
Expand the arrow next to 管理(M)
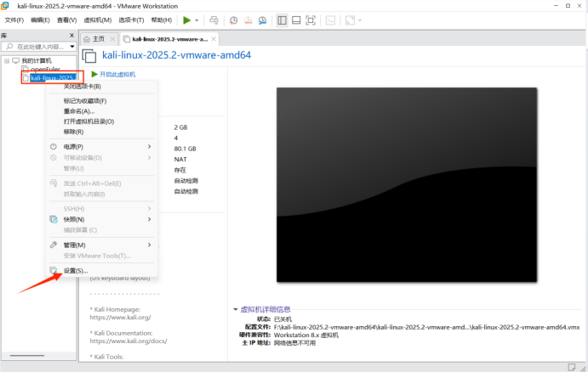click(x=149, y=245)
